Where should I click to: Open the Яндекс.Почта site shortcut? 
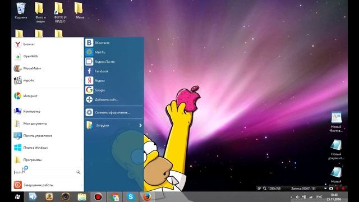pos(114,62)
